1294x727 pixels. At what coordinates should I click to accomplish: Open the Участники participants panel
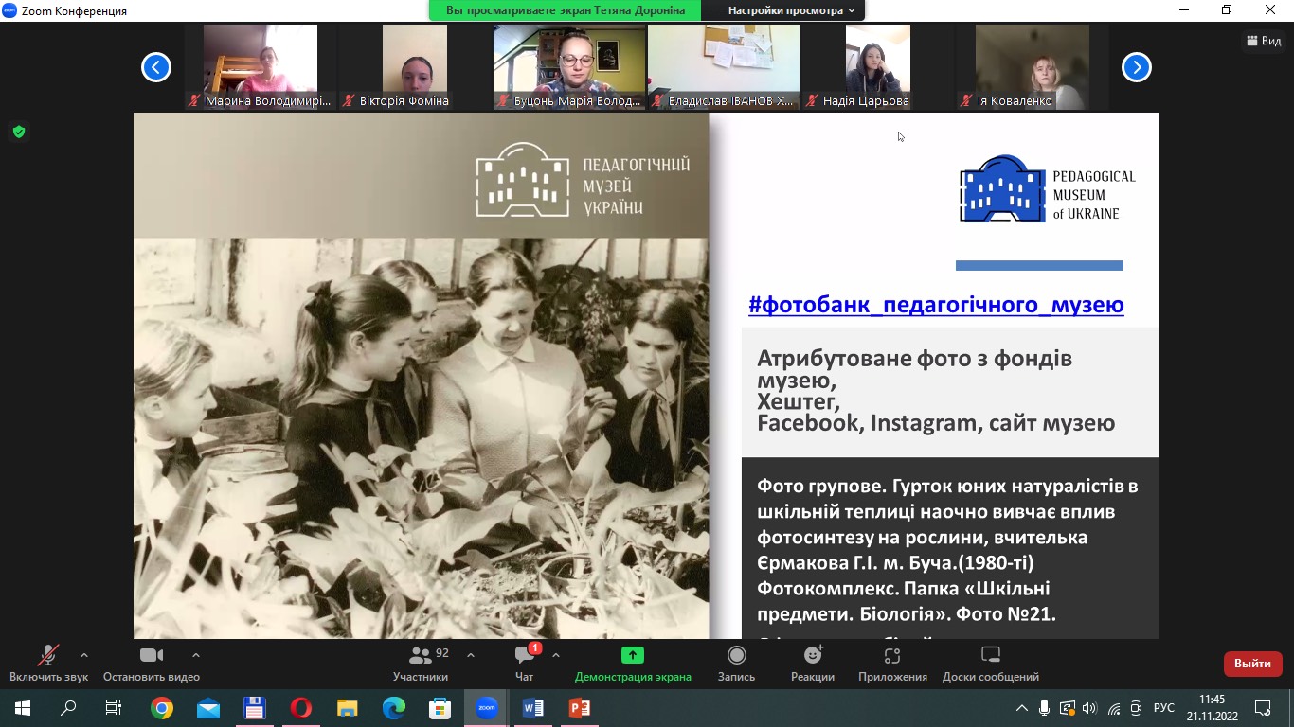pyautogui.click(x=421, y=663)
